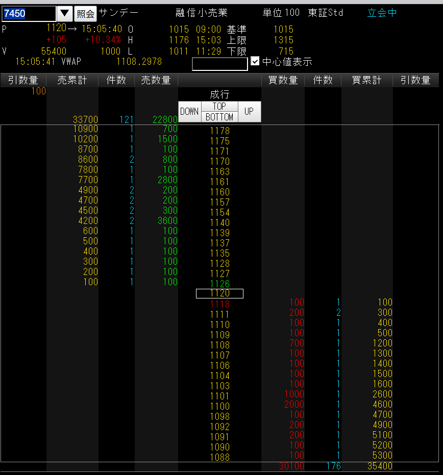
Task: Click the 売累計 cumulative sell column header
Action: [72, 80]
